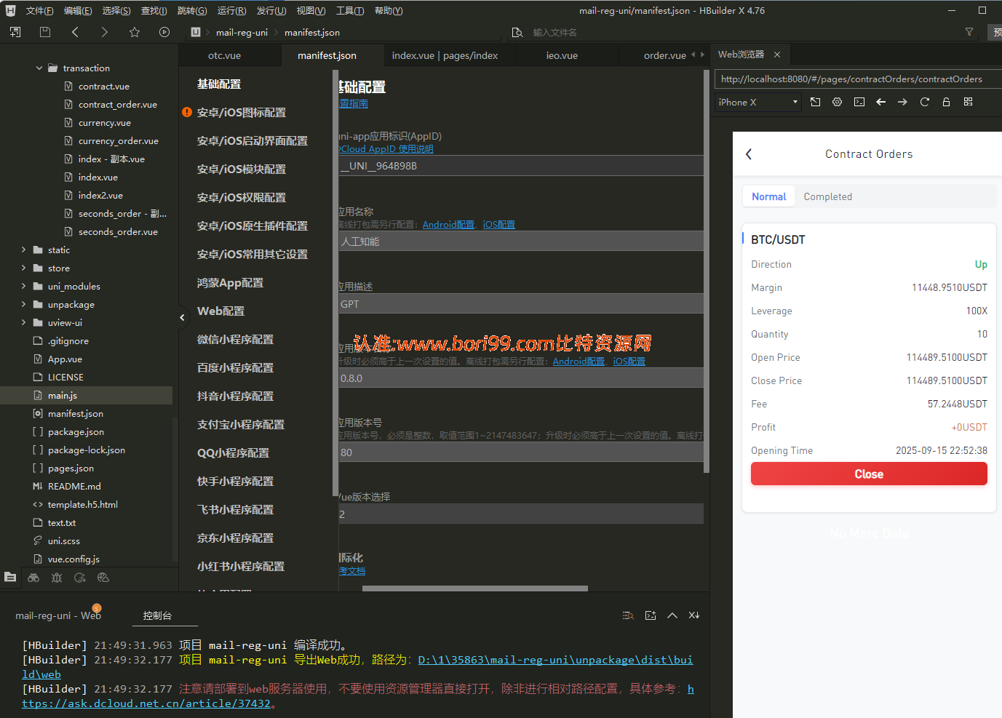Click the console export log icon
The width and height of the screenshot is (1002, 718).
coord(651,615)
